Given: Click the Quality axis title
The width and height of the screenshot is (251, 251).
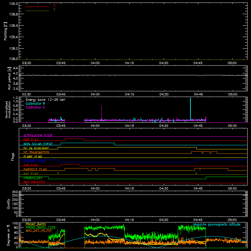Looking at the screenshot, I should coord(8,204).
